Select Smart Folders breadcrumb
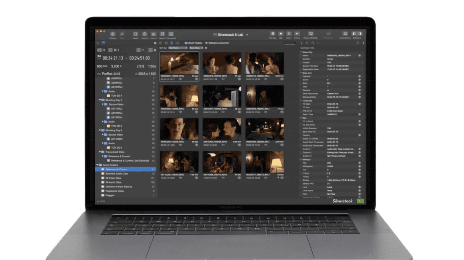 click(x=193, y=43)
